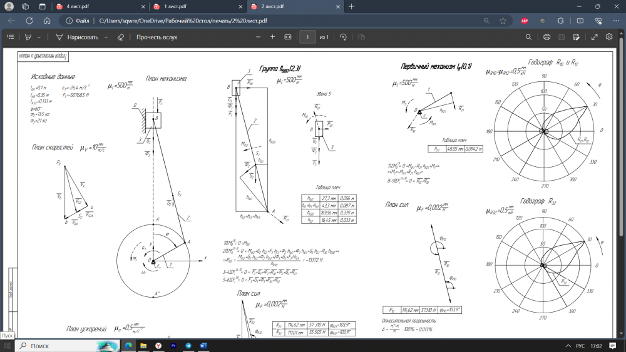Click the page number input field
Image resolution: width=626 pixels, height=352 pixels.
click(x=307, y=37)
